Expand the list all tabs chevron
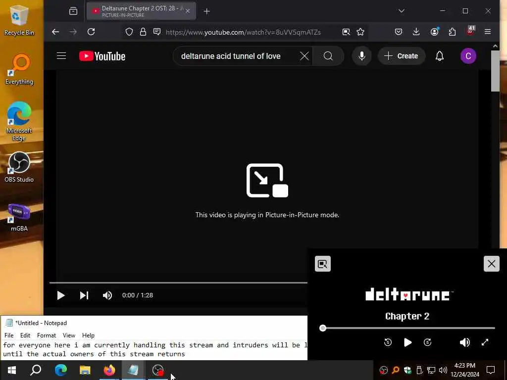Screen dimensions: 507x380 [x=401, y=11]
